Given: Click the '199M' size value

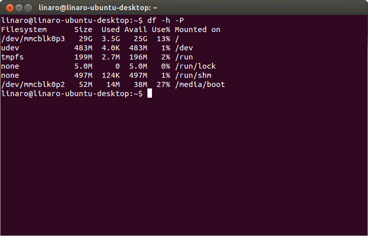Looking at the screenshot, I should pyautogui.click(x=83, y=57).
